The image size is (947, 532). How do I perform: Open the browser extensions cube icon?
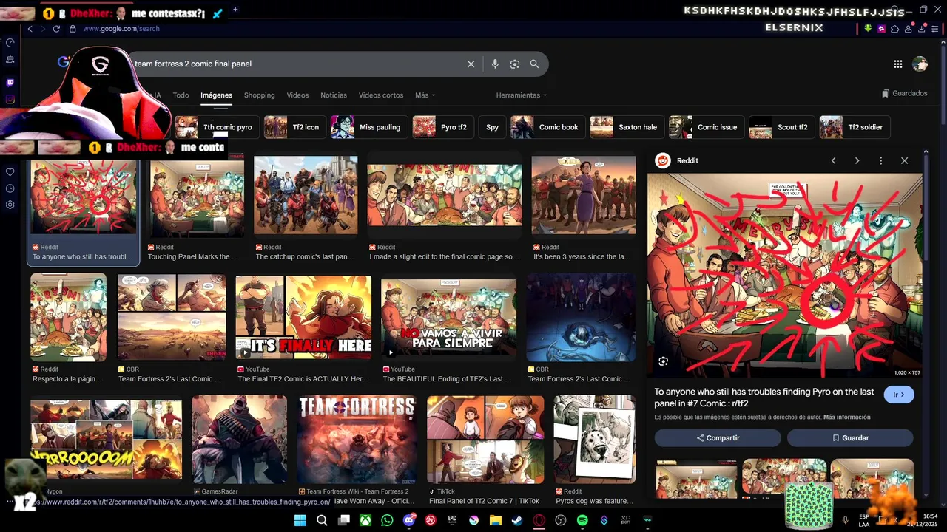coord(895,29)
